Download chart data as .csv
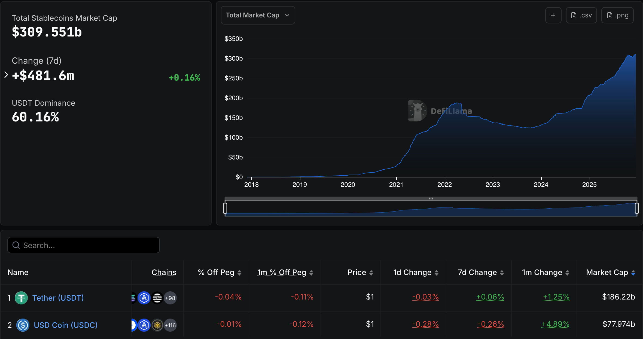 tap(581, 15)
